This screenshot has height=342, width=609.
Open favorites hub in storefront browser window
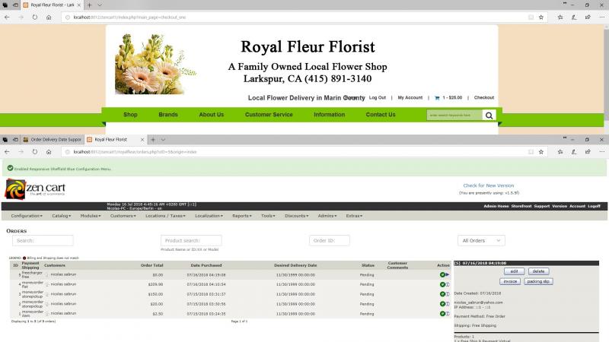560,17
